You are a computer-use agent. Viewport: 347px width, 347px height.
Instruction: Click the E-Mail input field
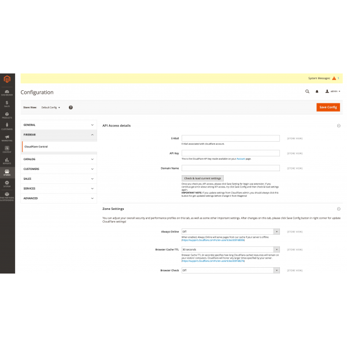[x=231, y=138]
